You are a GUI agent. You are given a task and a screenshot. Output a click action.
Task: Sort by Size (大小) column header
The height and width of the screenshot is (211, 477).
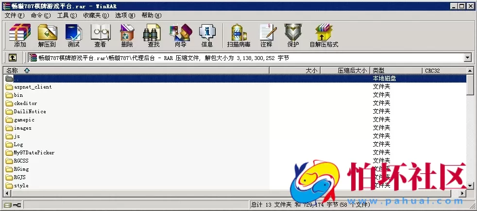[x=295, y=70]
